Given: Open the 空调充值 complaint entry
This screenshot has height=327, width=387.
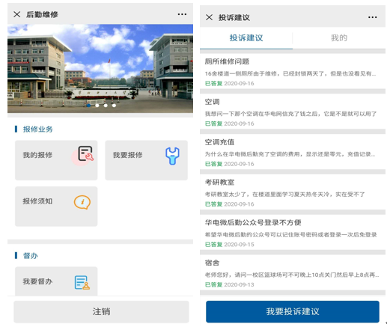Looking at the screenshot, I should click(293, 153).
